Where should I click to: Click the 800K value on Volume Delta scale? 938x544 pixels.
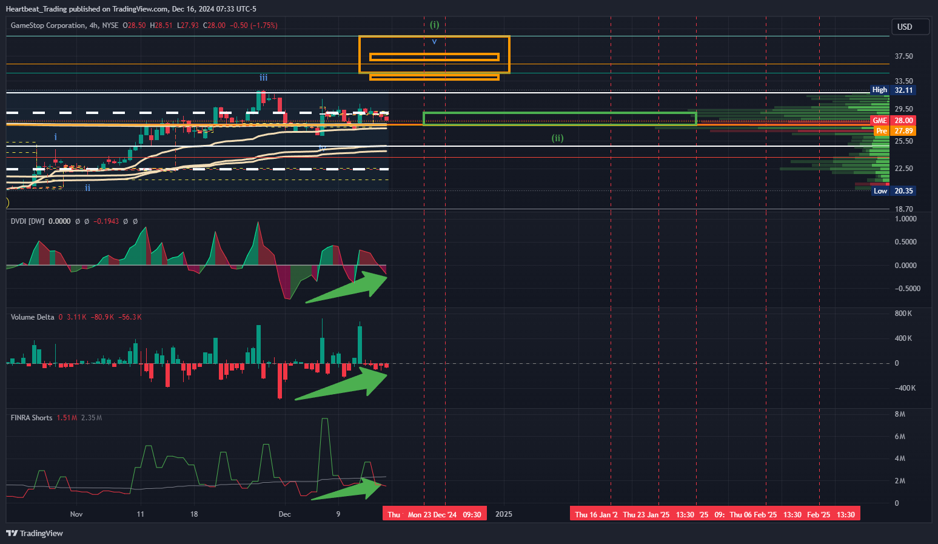tap(903, 314)
